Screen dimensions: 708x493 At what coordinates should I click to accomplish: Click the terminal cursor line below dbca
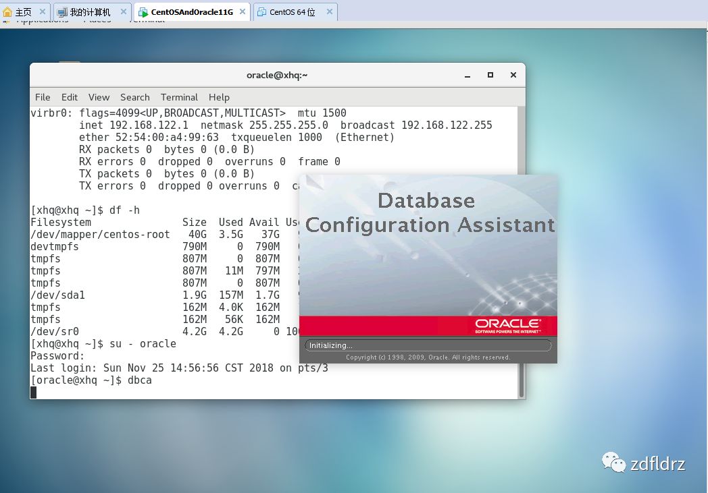[x=34, y=393]
